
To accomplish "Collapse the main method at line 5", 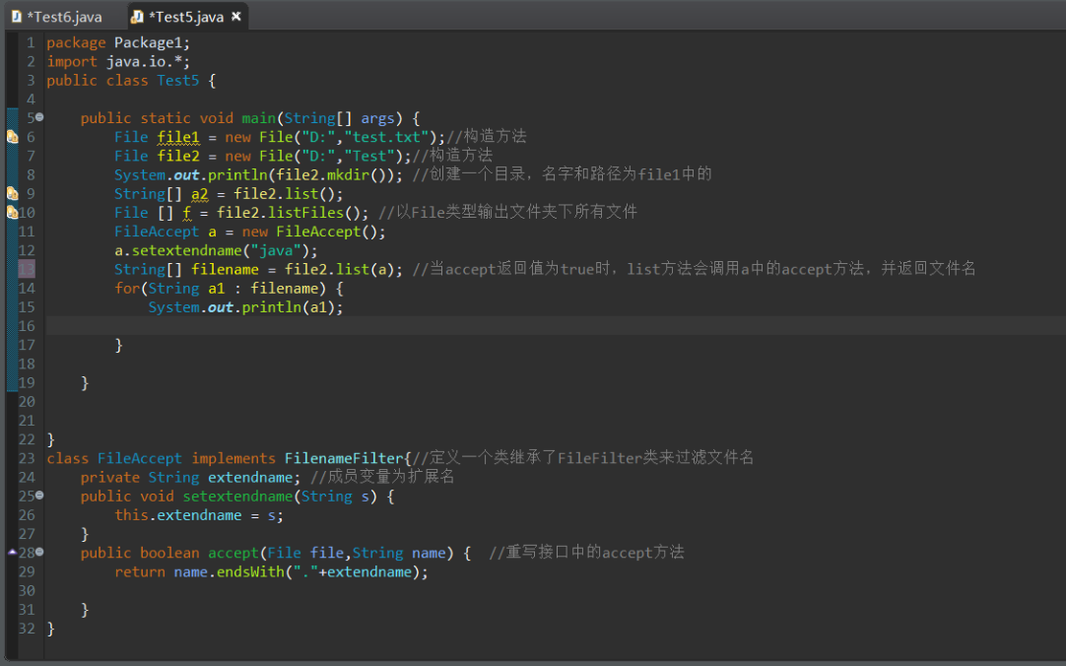I will click(x=39, y=118).
